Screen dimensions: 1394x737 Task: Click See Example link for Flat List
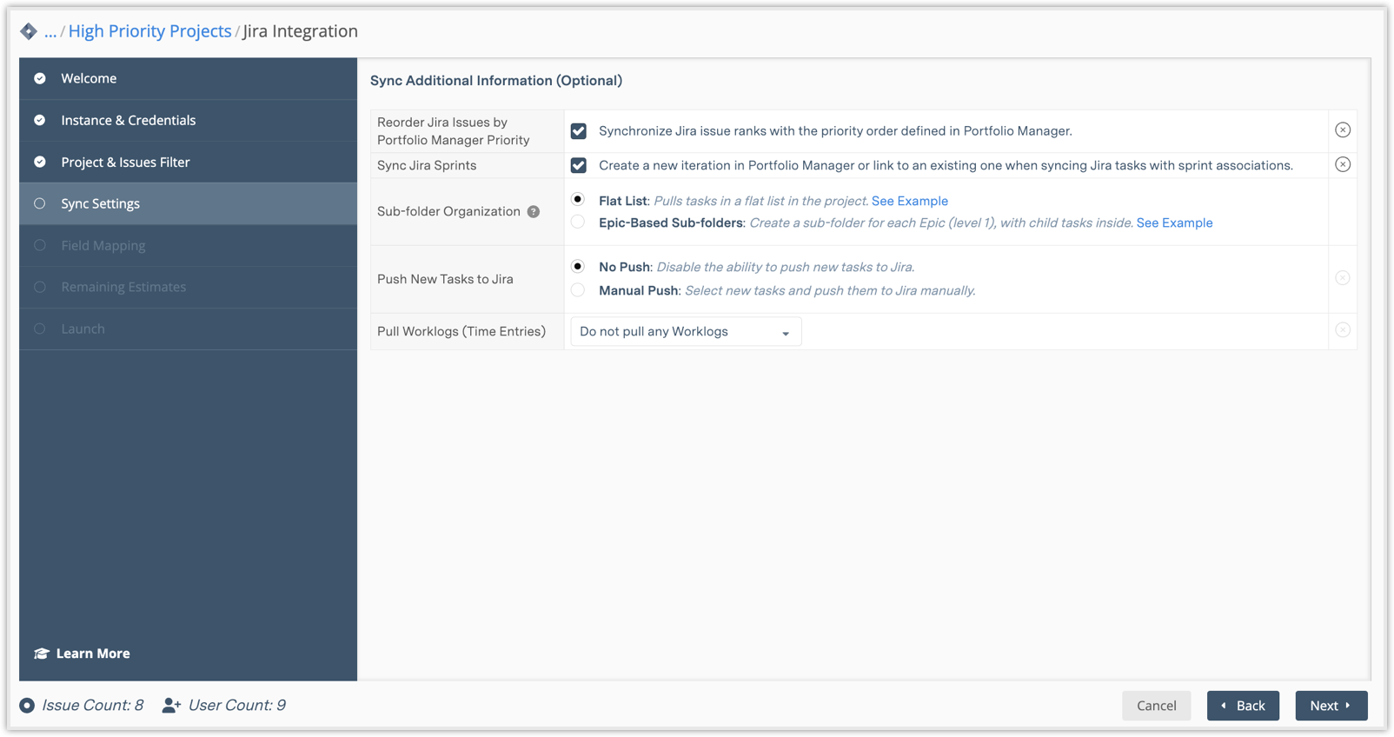click(909, 201)
